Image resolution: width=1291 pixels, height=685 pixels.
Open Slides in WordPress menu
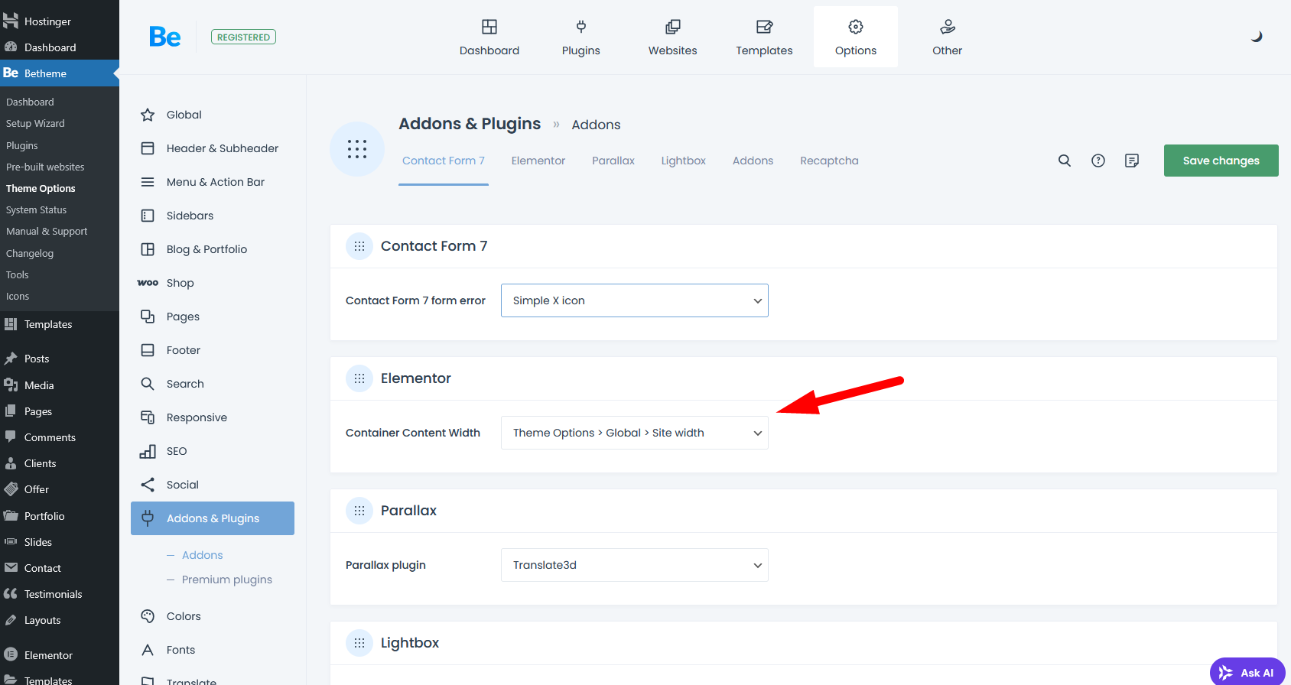tap(60, 542)
